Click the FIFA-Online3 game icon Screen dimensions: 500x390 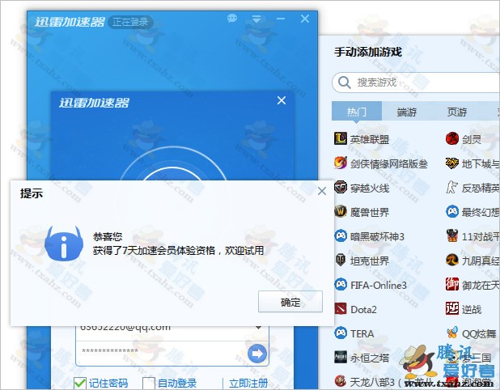click(341, 285)
